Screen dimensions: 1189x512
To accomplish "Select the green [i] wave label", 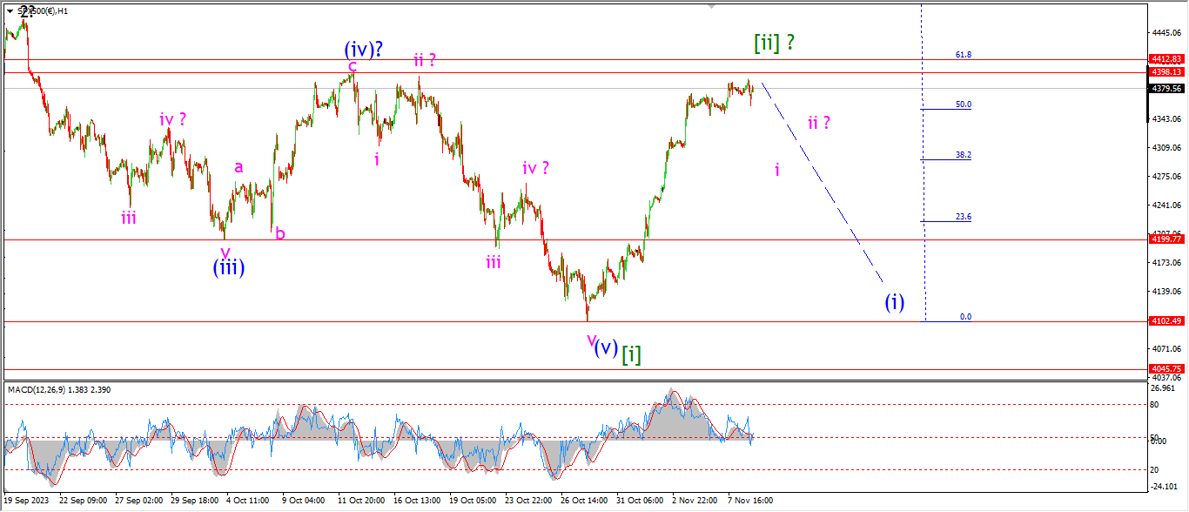I will click(631, 352).
